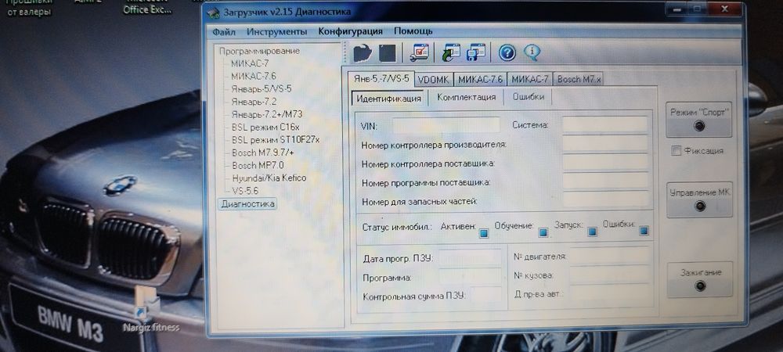Screen dimensions: 783x352
Task: Open the Помощь menu
Action: coord(413,31)
